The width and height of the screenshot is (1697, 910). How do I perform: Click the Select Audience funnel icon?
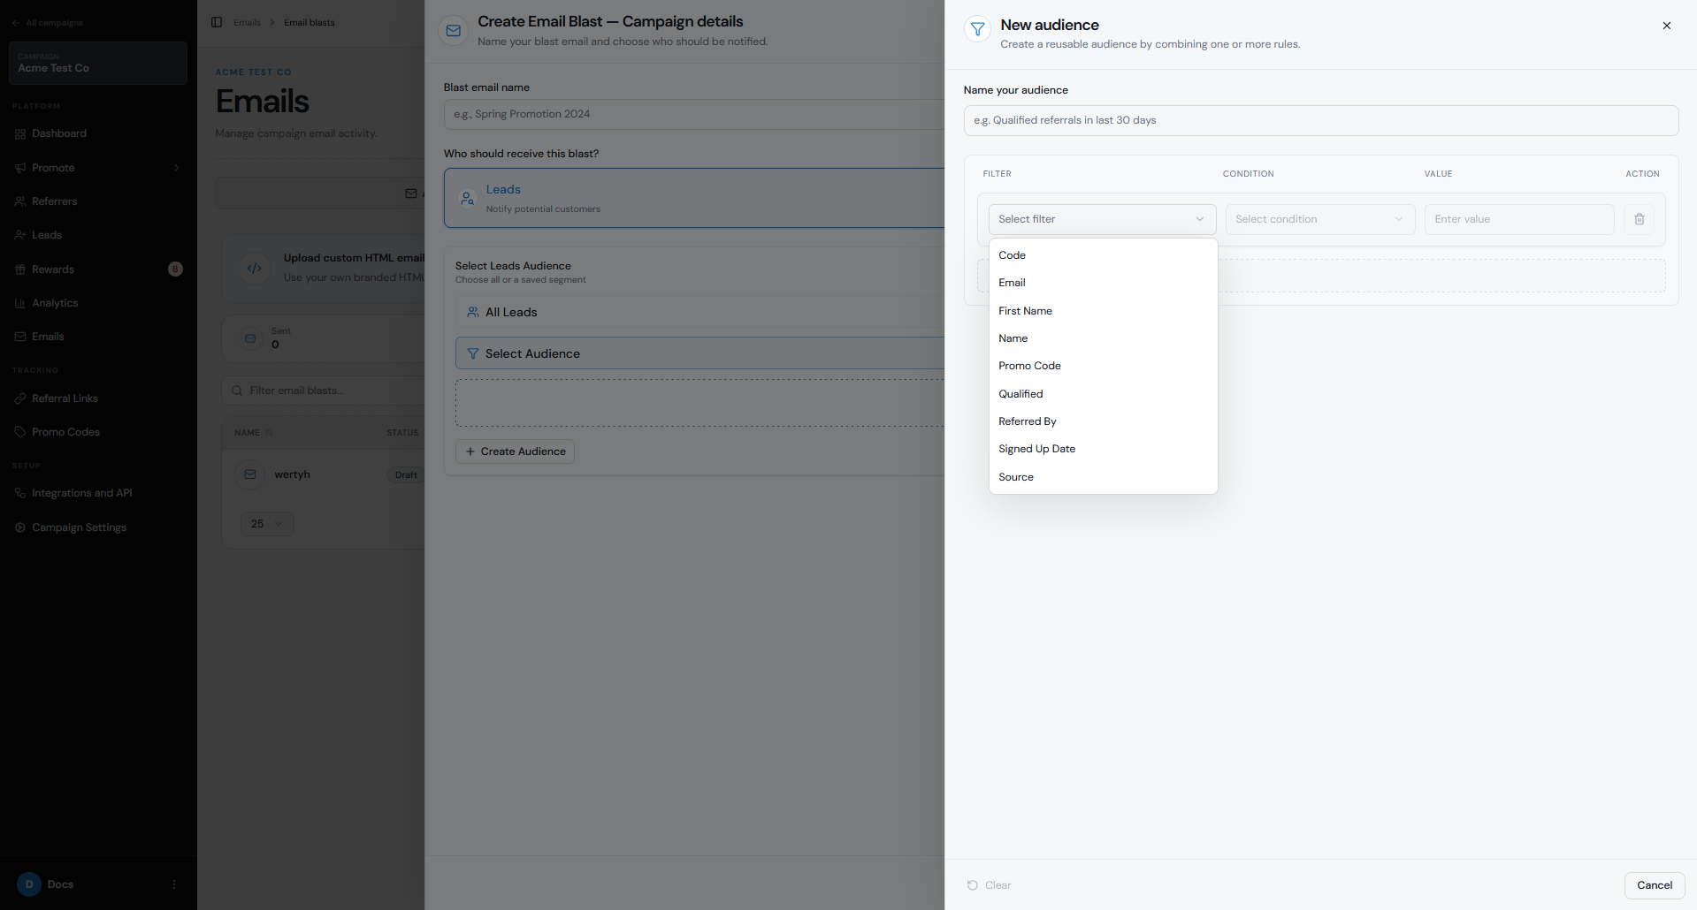(x=473, y=353)
